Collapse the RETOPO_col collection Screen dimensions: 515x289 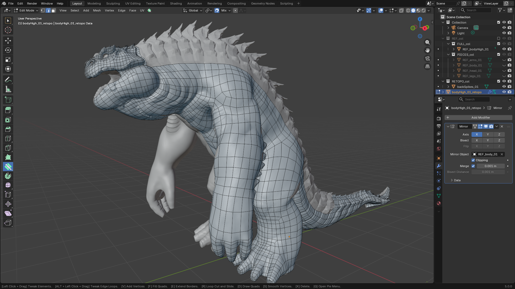[443, 81]
